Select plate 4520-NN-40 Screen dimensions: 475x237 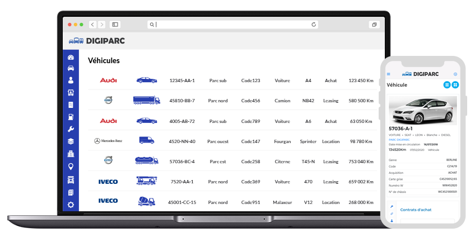[182, 141]
